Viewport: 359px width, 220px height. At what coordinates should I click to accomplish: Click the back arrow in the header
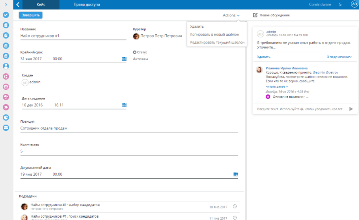[18, 4]
